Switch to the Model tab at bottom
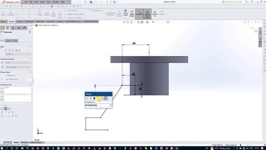This screenshot has height=150, width=266. [16, 142]
